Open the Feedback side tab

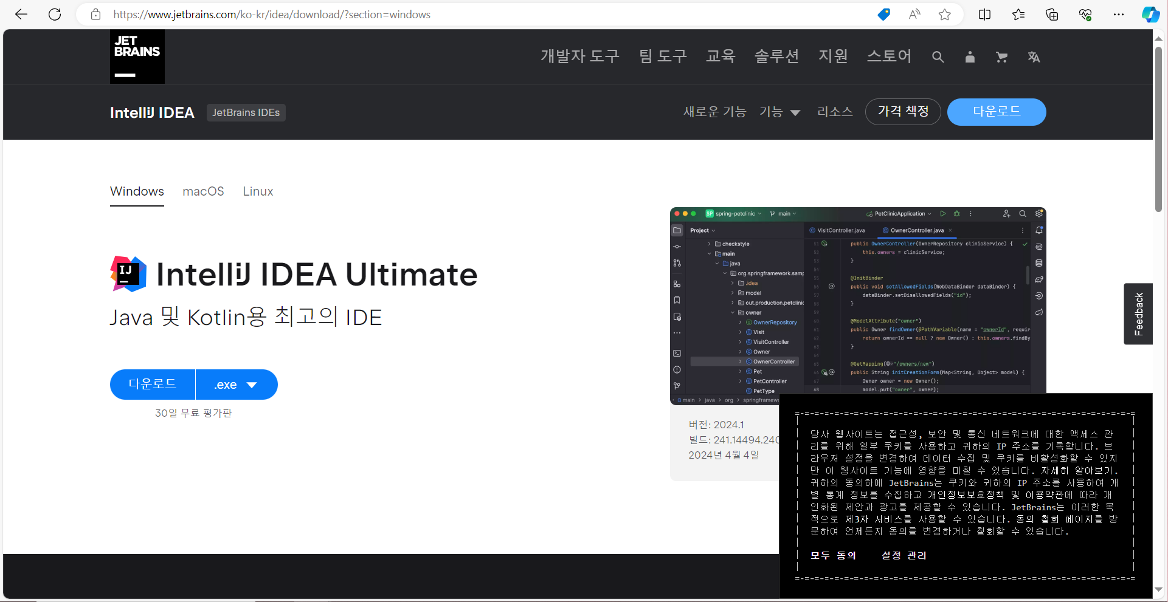[x=1138, y=314]
